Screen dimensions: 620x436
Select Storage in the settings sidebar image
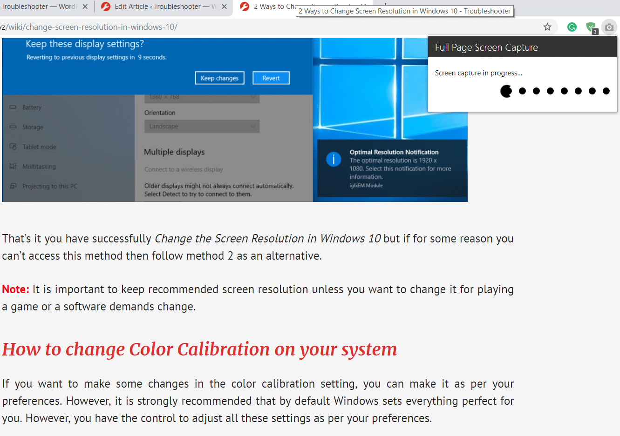tap(33, 127)
